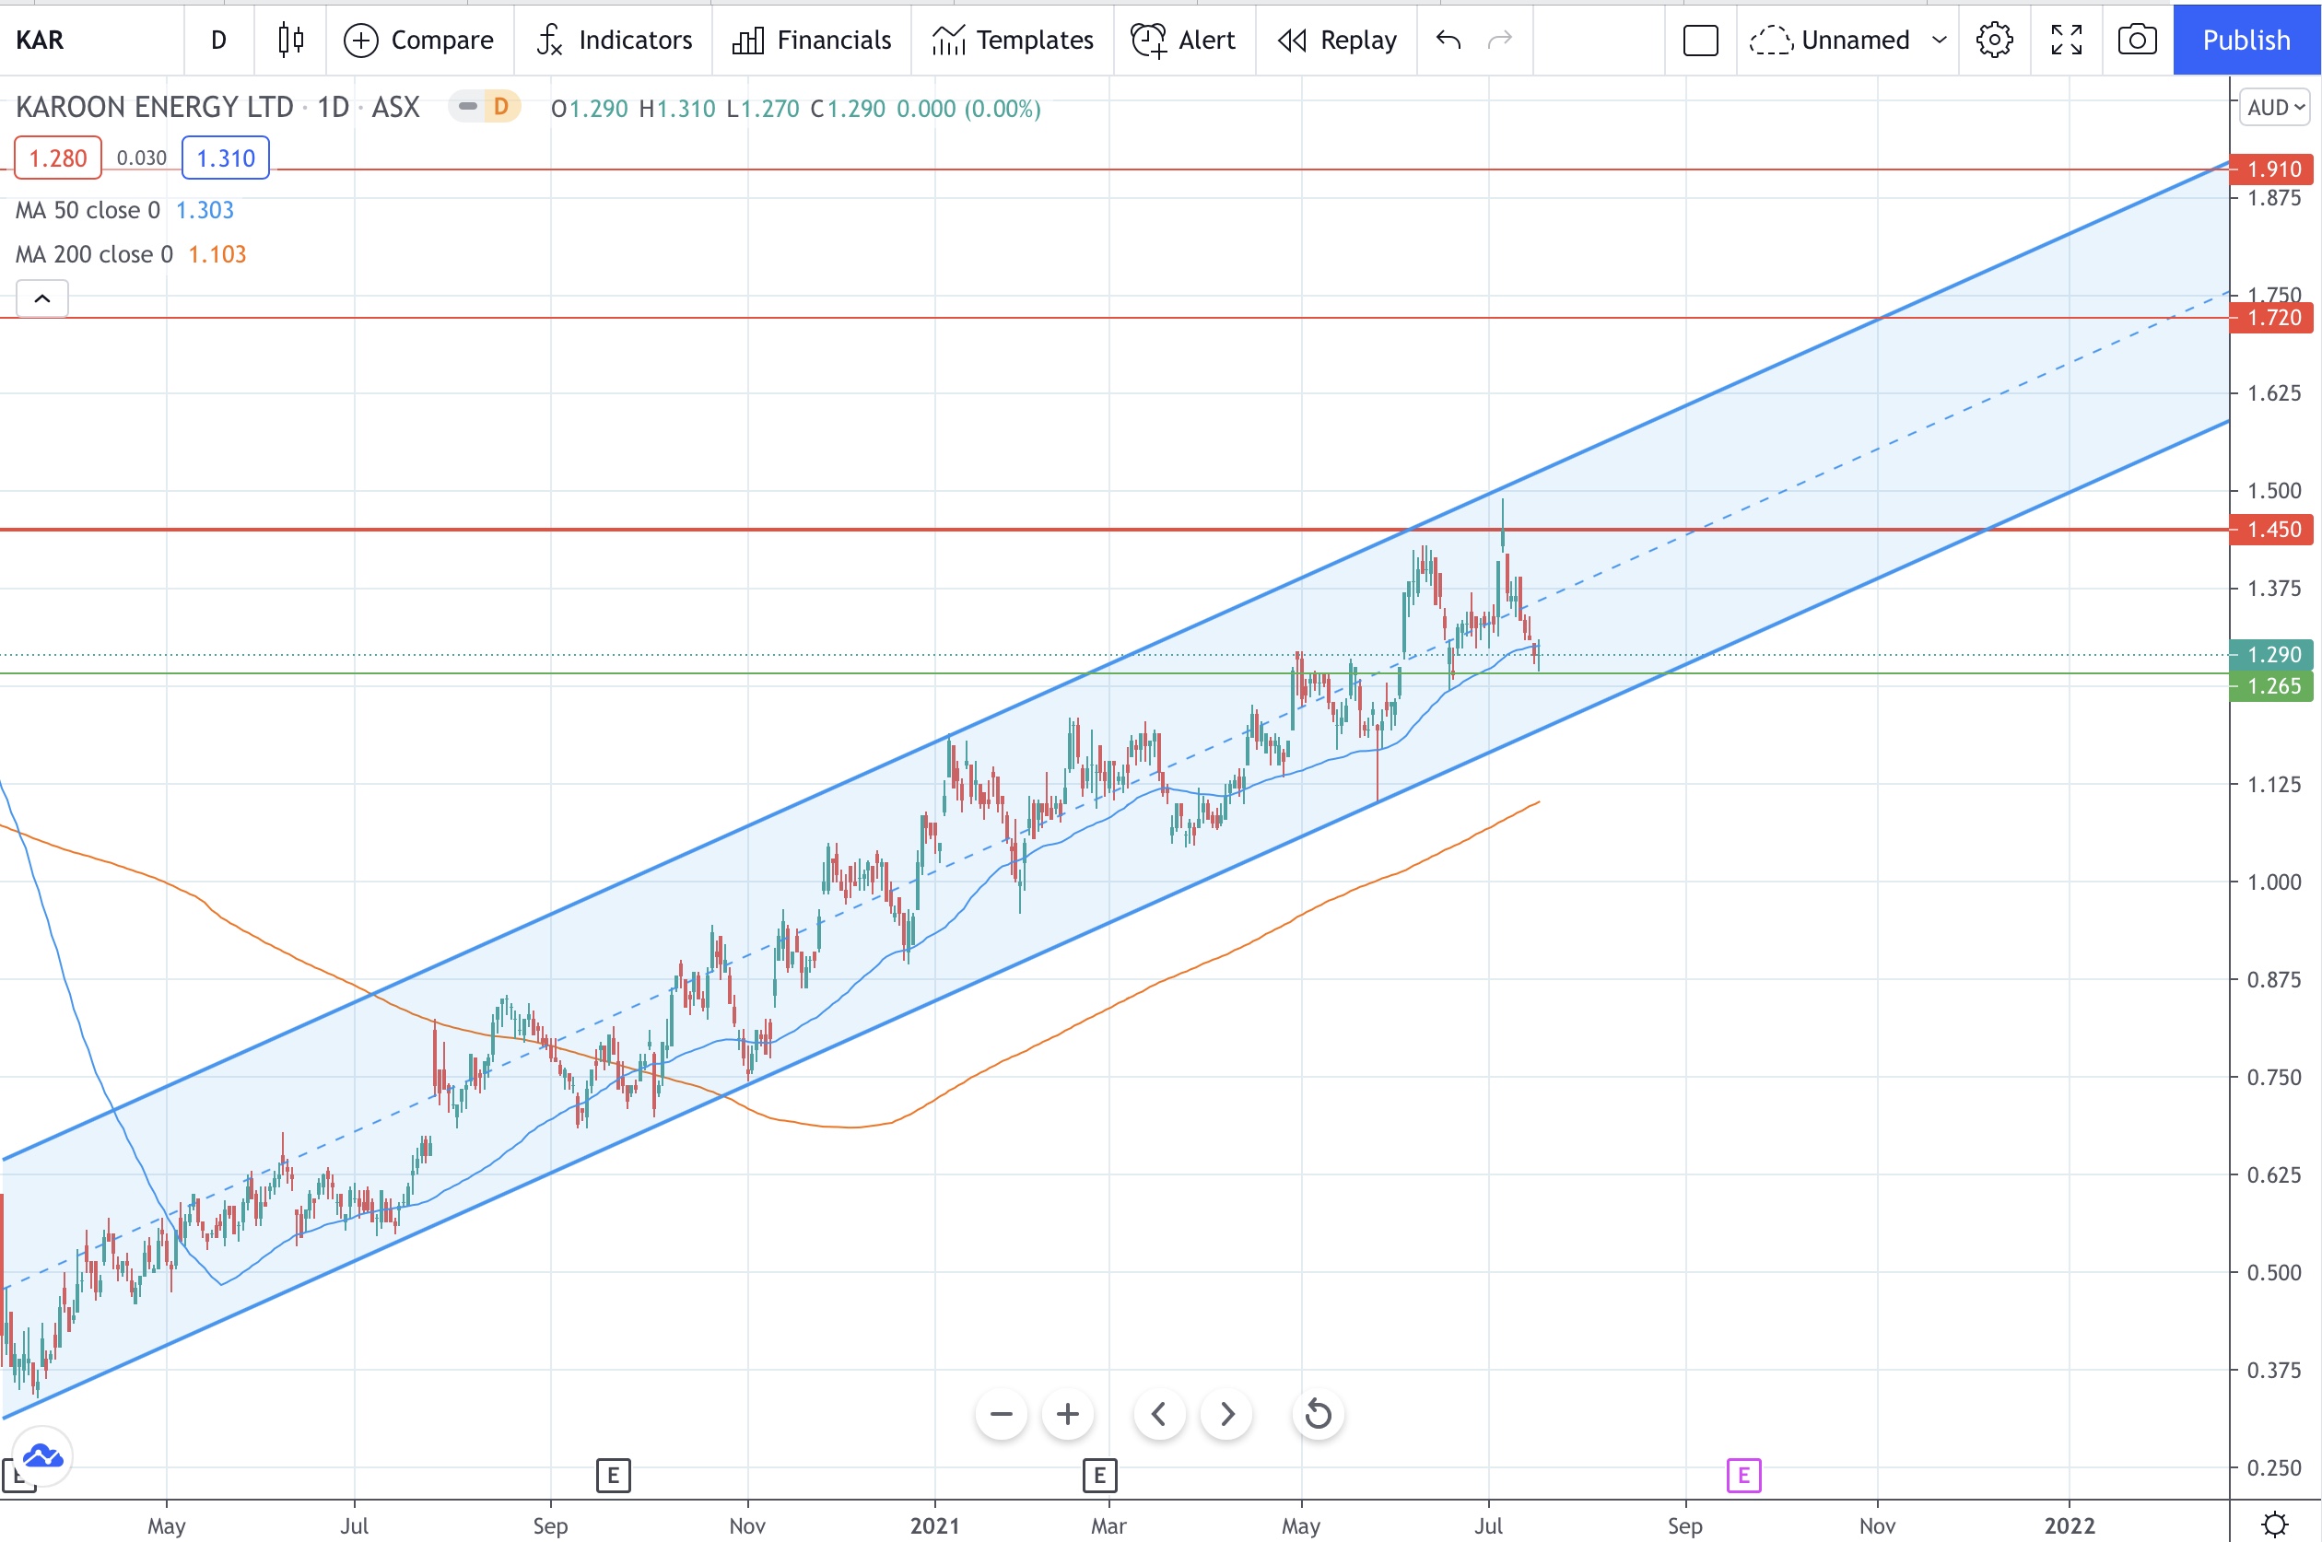
Task: Click the KAROON ENERGY LTD title
Action: 155,106
